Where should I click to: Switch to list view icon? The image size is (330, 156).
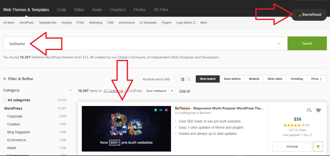tap(182, 79)
